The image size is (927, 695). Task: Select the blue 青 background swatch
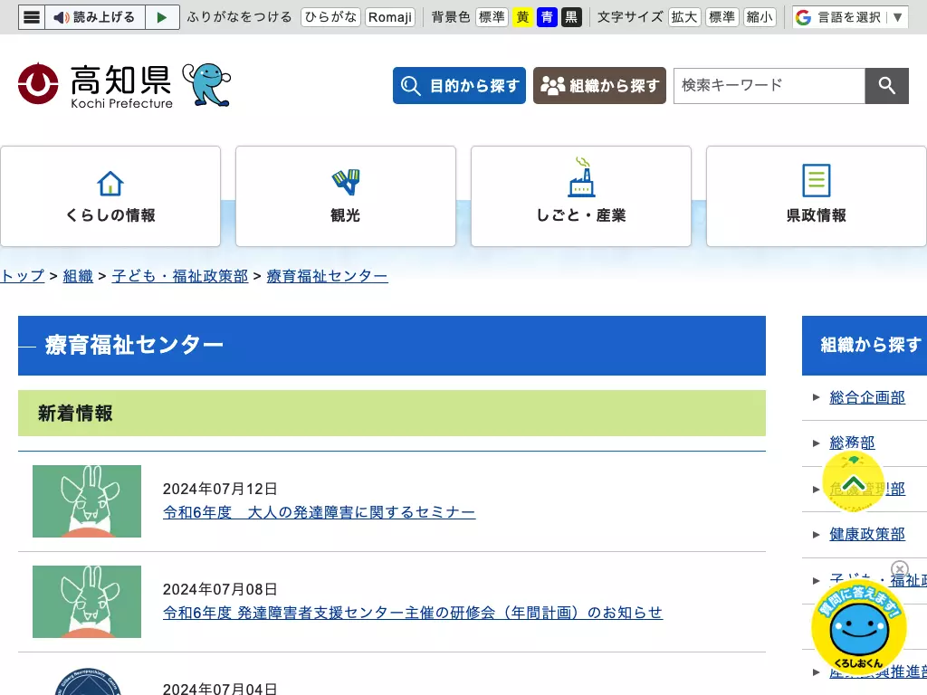tap(547, 17)
